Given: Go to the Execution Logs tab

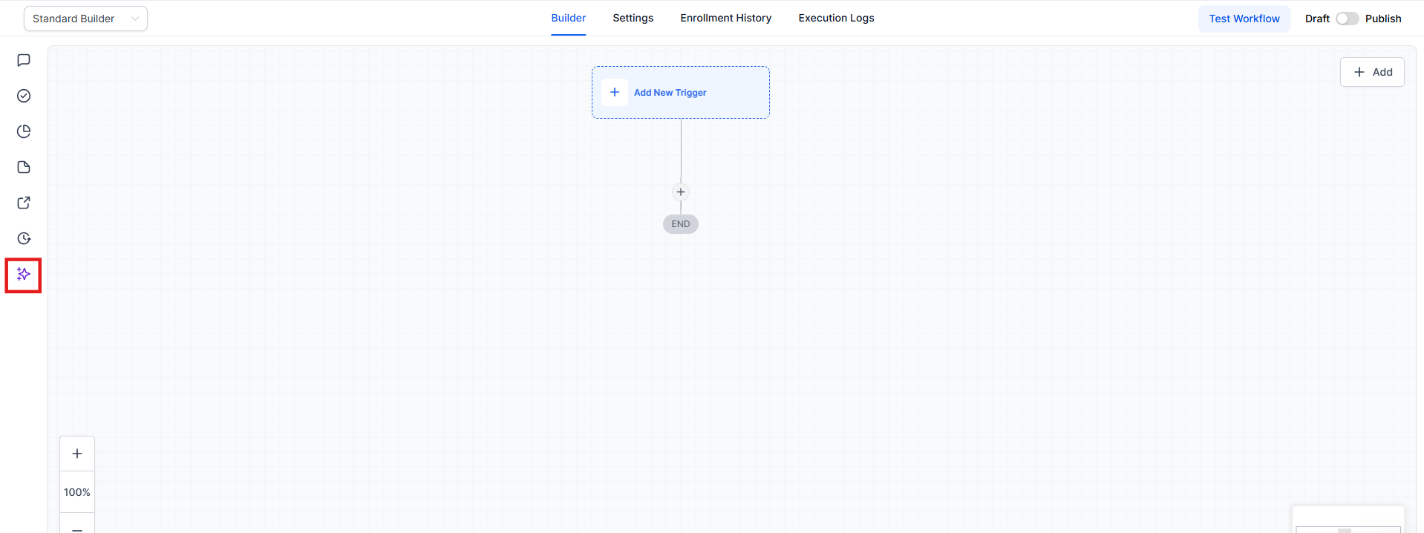Looking at the screenshot, I should point(836,18).
